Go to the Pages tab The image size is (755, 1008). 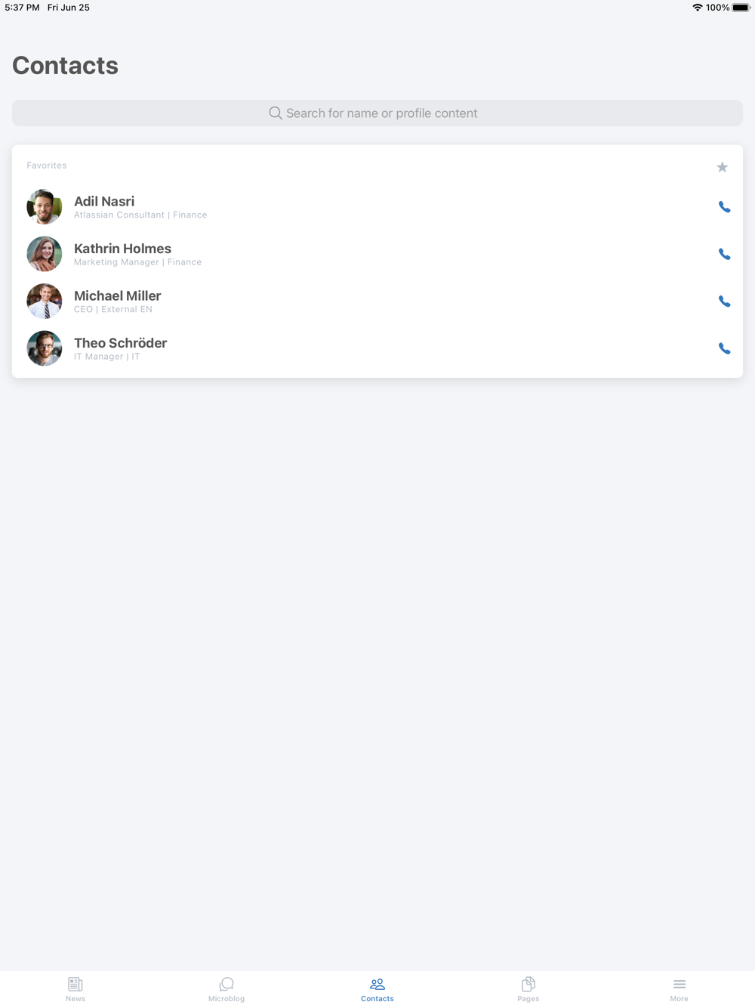tap(528, 989)
